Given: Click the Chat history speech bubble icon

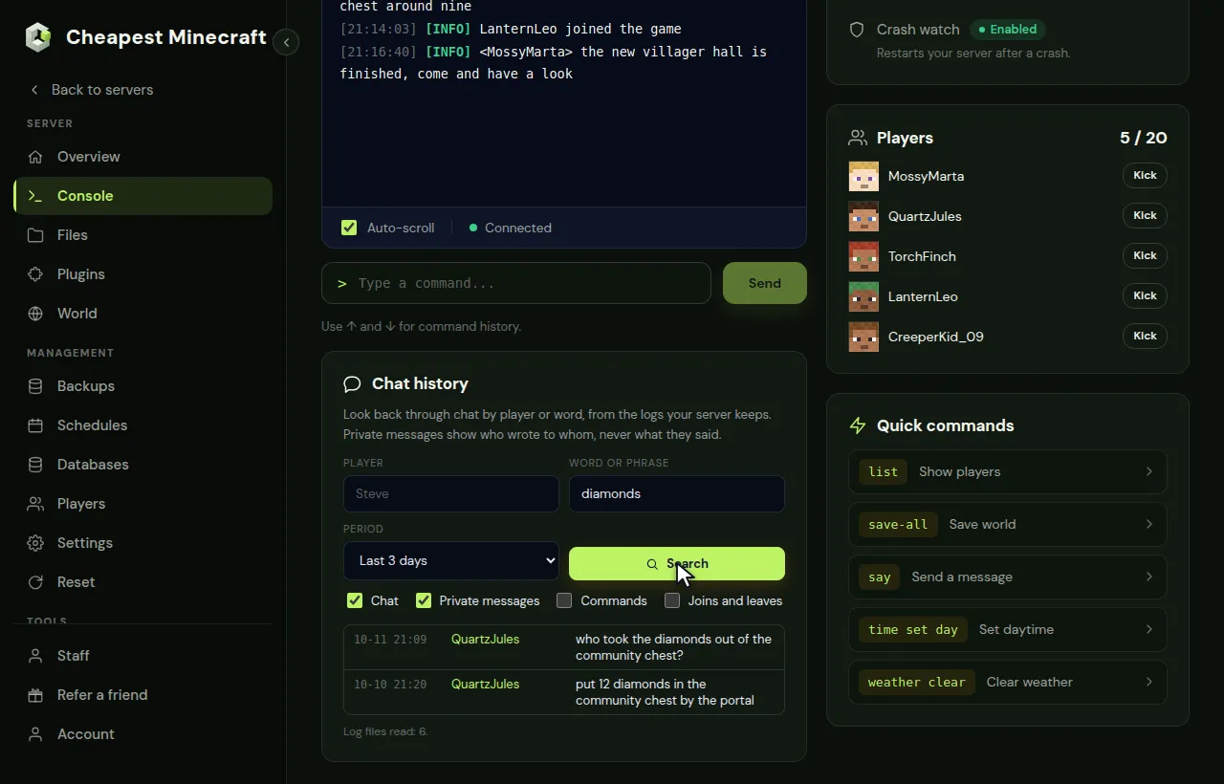Looking at the screenshot, I should point(352,384).
